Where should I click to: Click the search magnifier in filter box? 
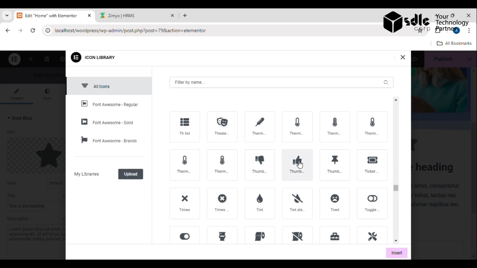click(x=386, y=82)
